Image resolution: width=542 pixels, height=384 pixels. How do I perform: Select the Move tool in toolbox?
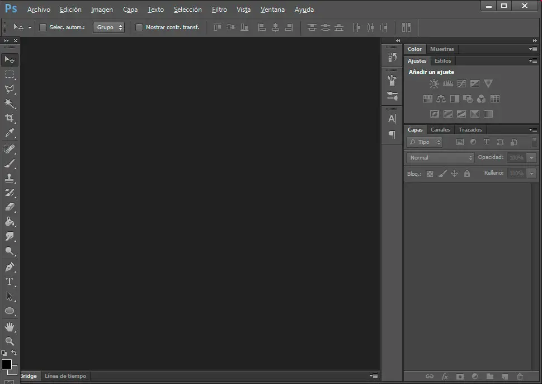coord(10,60)
